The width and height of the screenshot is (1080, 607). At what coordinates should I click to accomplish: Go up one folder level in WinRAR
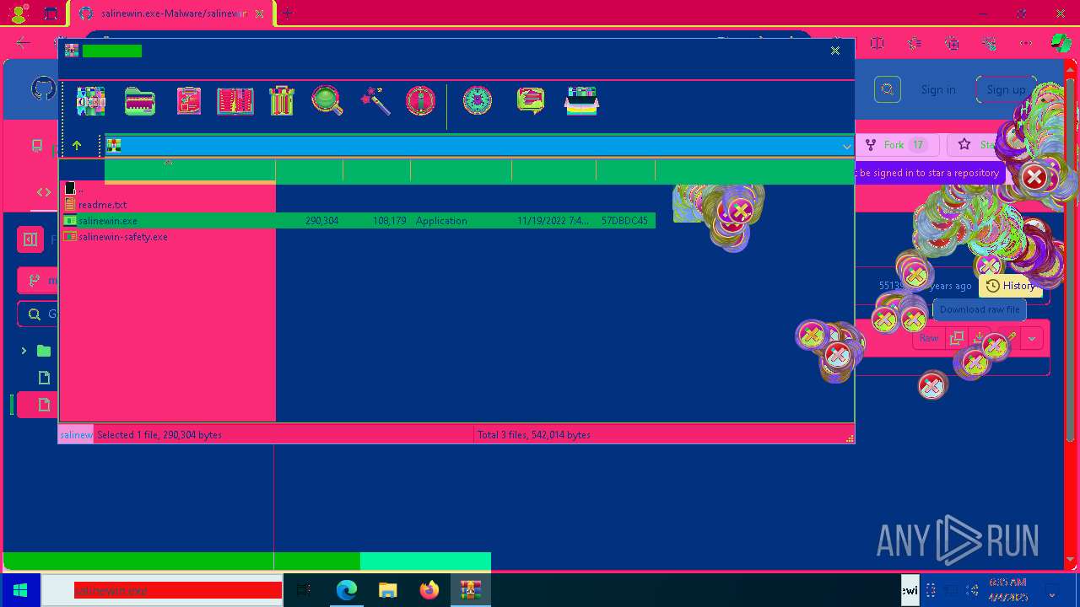77,145
